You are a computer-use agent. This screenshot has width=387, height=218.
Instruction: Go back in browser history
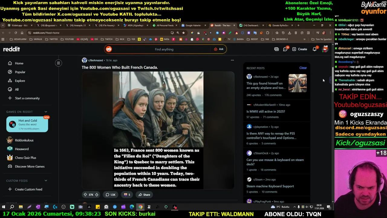3,33
